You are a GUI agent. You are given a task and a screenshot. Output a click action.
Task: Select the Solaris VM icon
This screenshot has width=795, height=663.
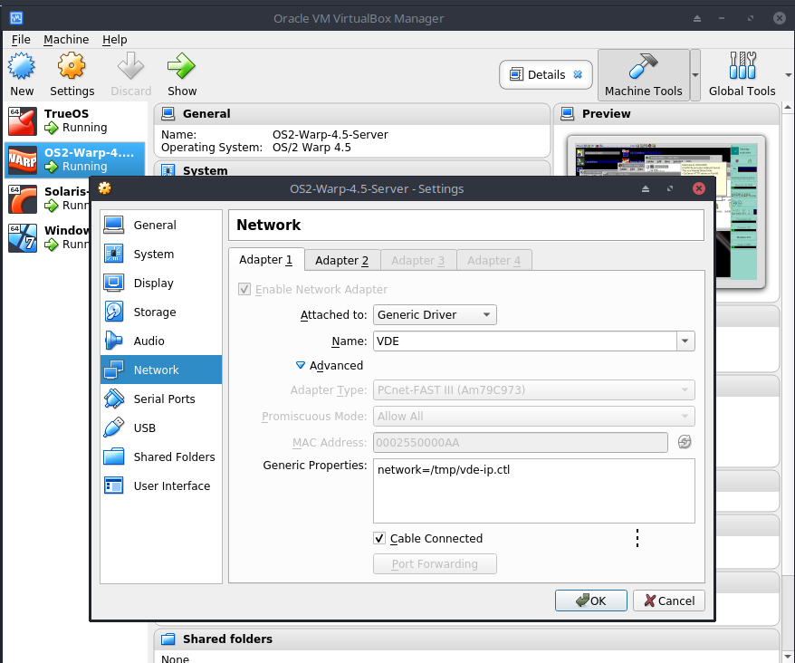pos(23,199)
